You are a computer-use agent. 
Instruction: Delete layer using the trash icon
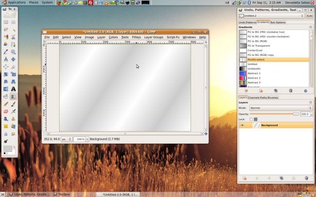pos(306,178)
